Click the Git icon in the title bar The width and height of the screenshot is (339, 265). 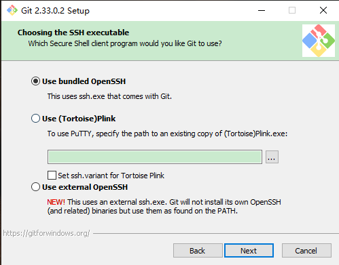pos(12,10)
